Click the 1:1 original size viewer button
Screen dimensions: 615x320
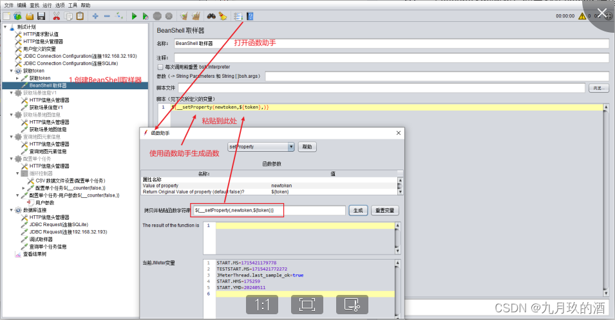click(262, 305)
